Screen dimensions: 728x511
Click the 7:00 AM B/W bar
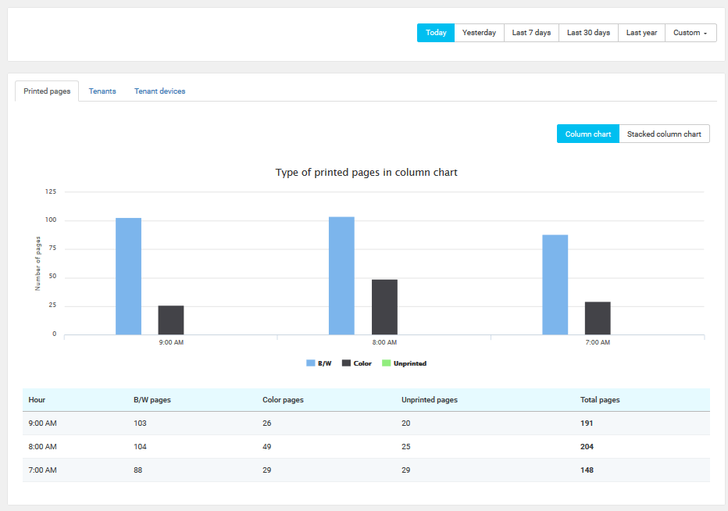[555, 284]
